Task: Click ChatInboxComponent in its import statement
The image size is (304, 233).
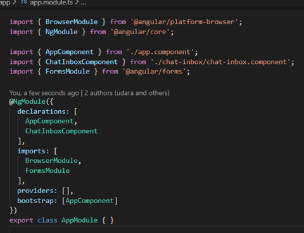Action: 82,62
